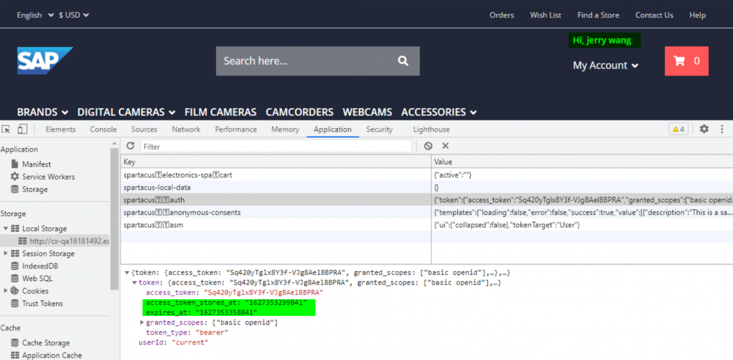Click the DevTools inspect element icon
Screen dimensions: 733x360
pos(7,129)
